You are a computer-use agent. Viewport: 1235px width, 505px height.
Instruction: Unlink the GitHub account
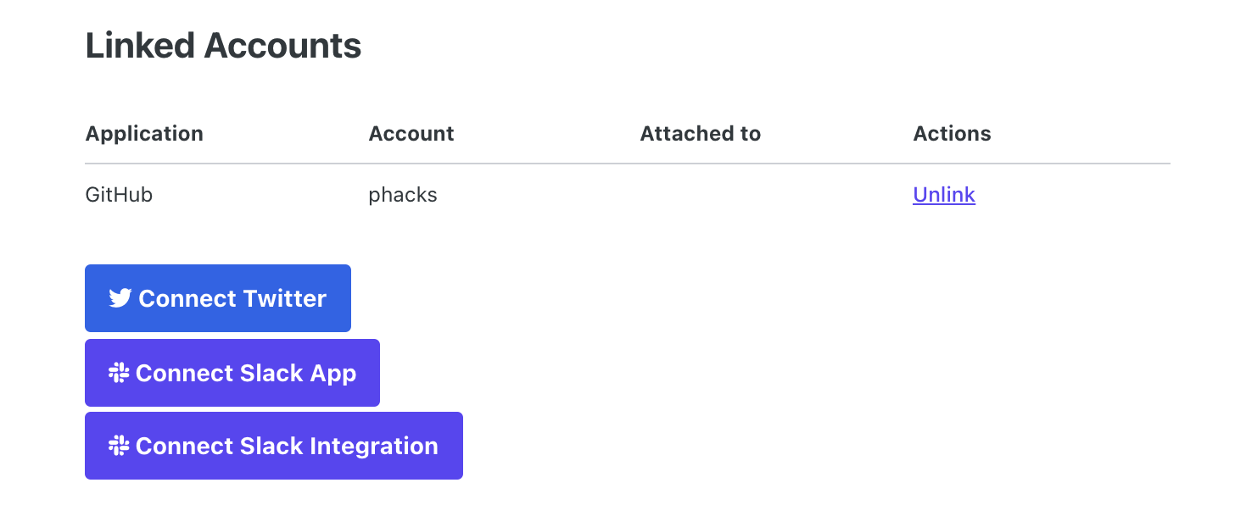point(944,195)
